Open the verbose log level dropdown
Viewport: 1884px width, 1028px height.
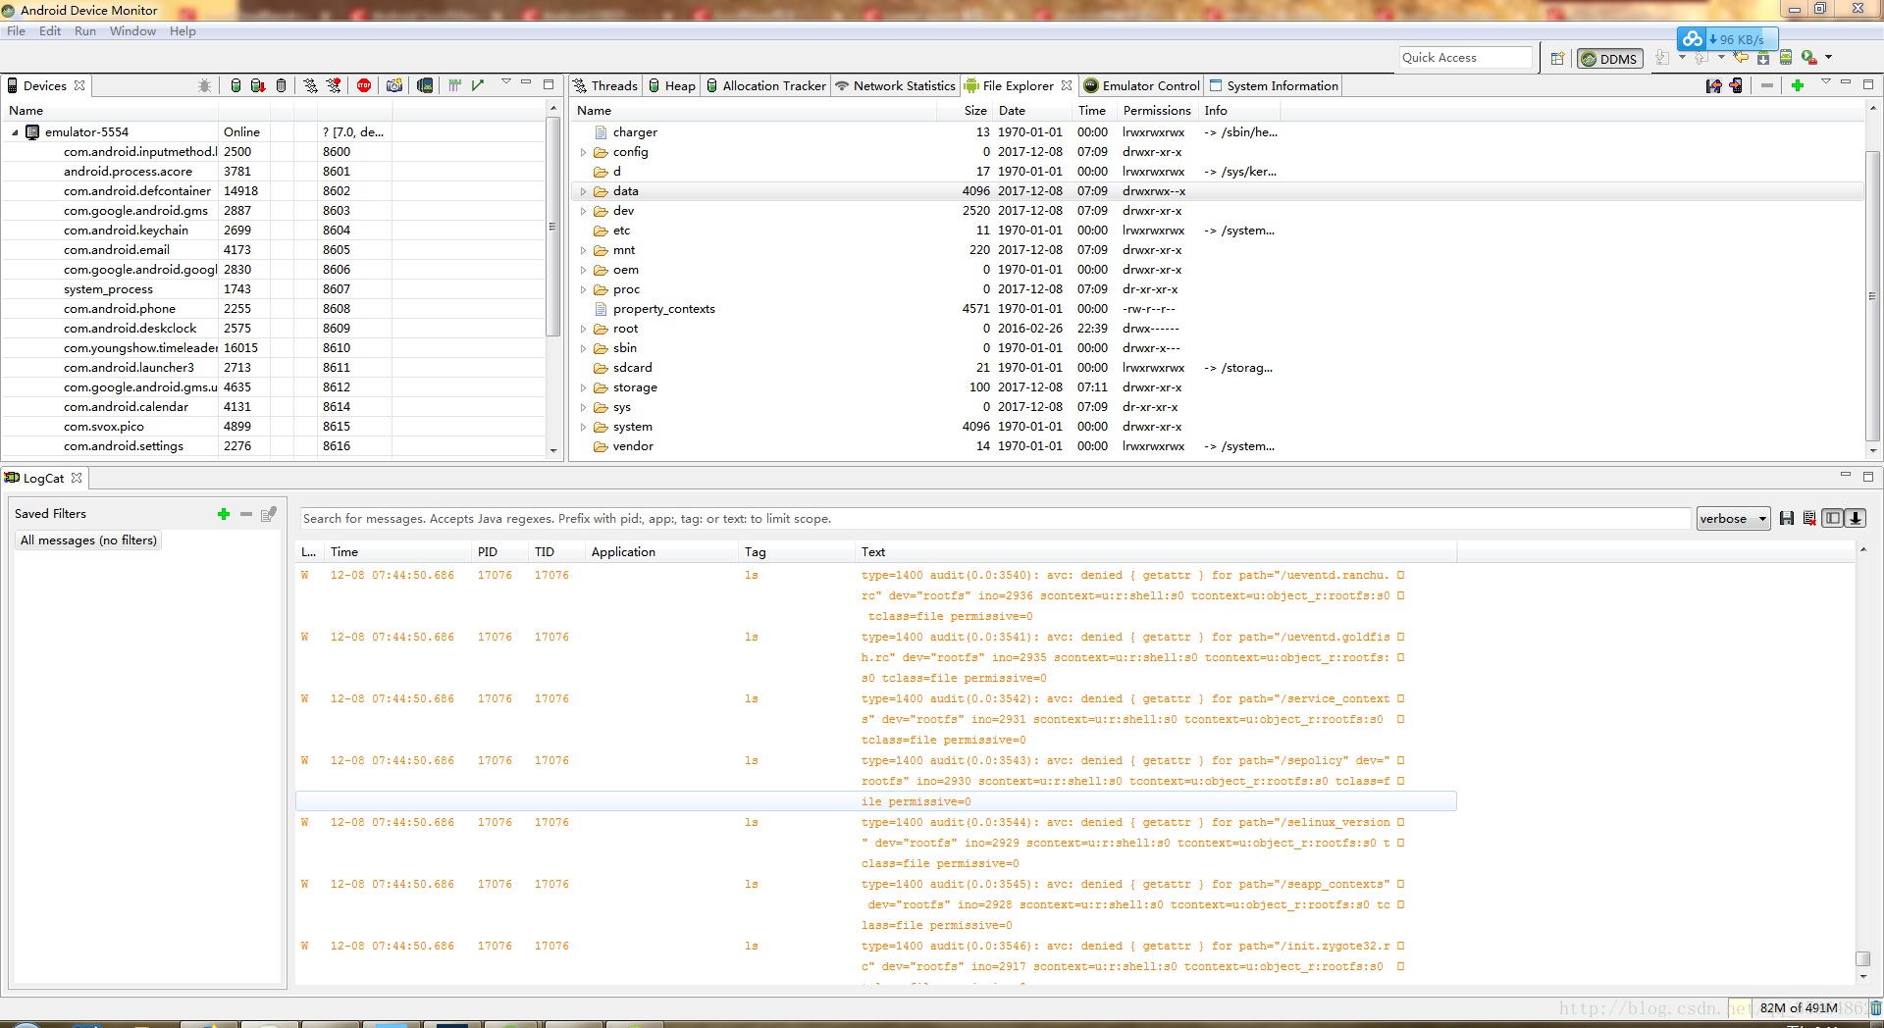click(1733, 519)
